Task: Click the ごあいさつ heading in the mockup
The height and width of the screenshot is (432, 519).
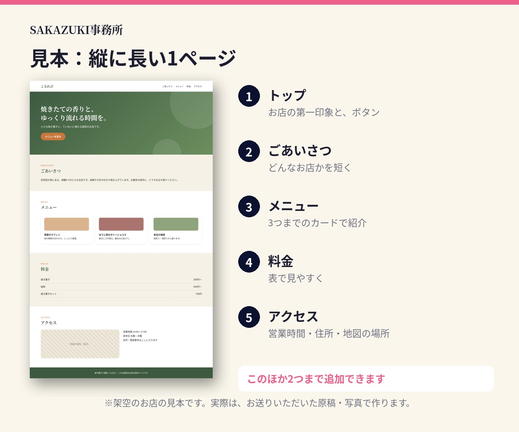Action: click(51, 171)
